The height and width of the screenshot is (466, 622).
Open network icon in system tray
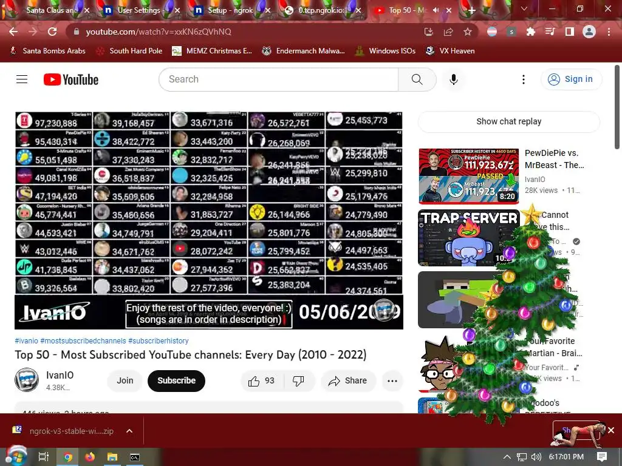click(522, 457)
